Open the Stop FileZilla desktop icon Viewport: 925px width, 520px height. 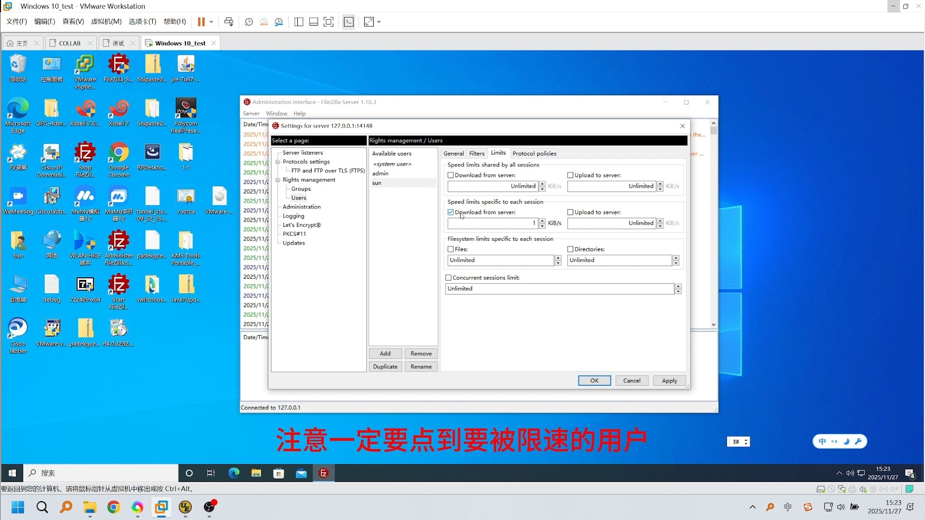click(x=85, y=160)
